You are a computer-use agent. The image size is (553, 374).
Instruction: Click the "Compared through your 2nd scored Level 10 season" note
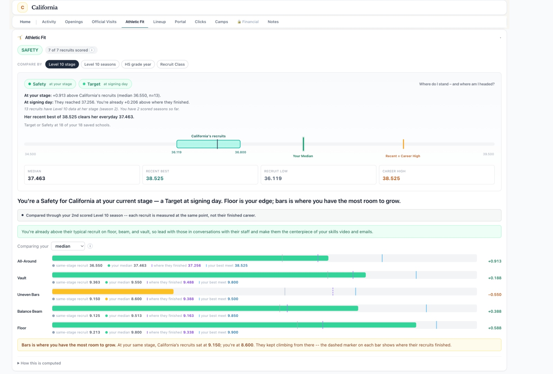tap(259, 215)
